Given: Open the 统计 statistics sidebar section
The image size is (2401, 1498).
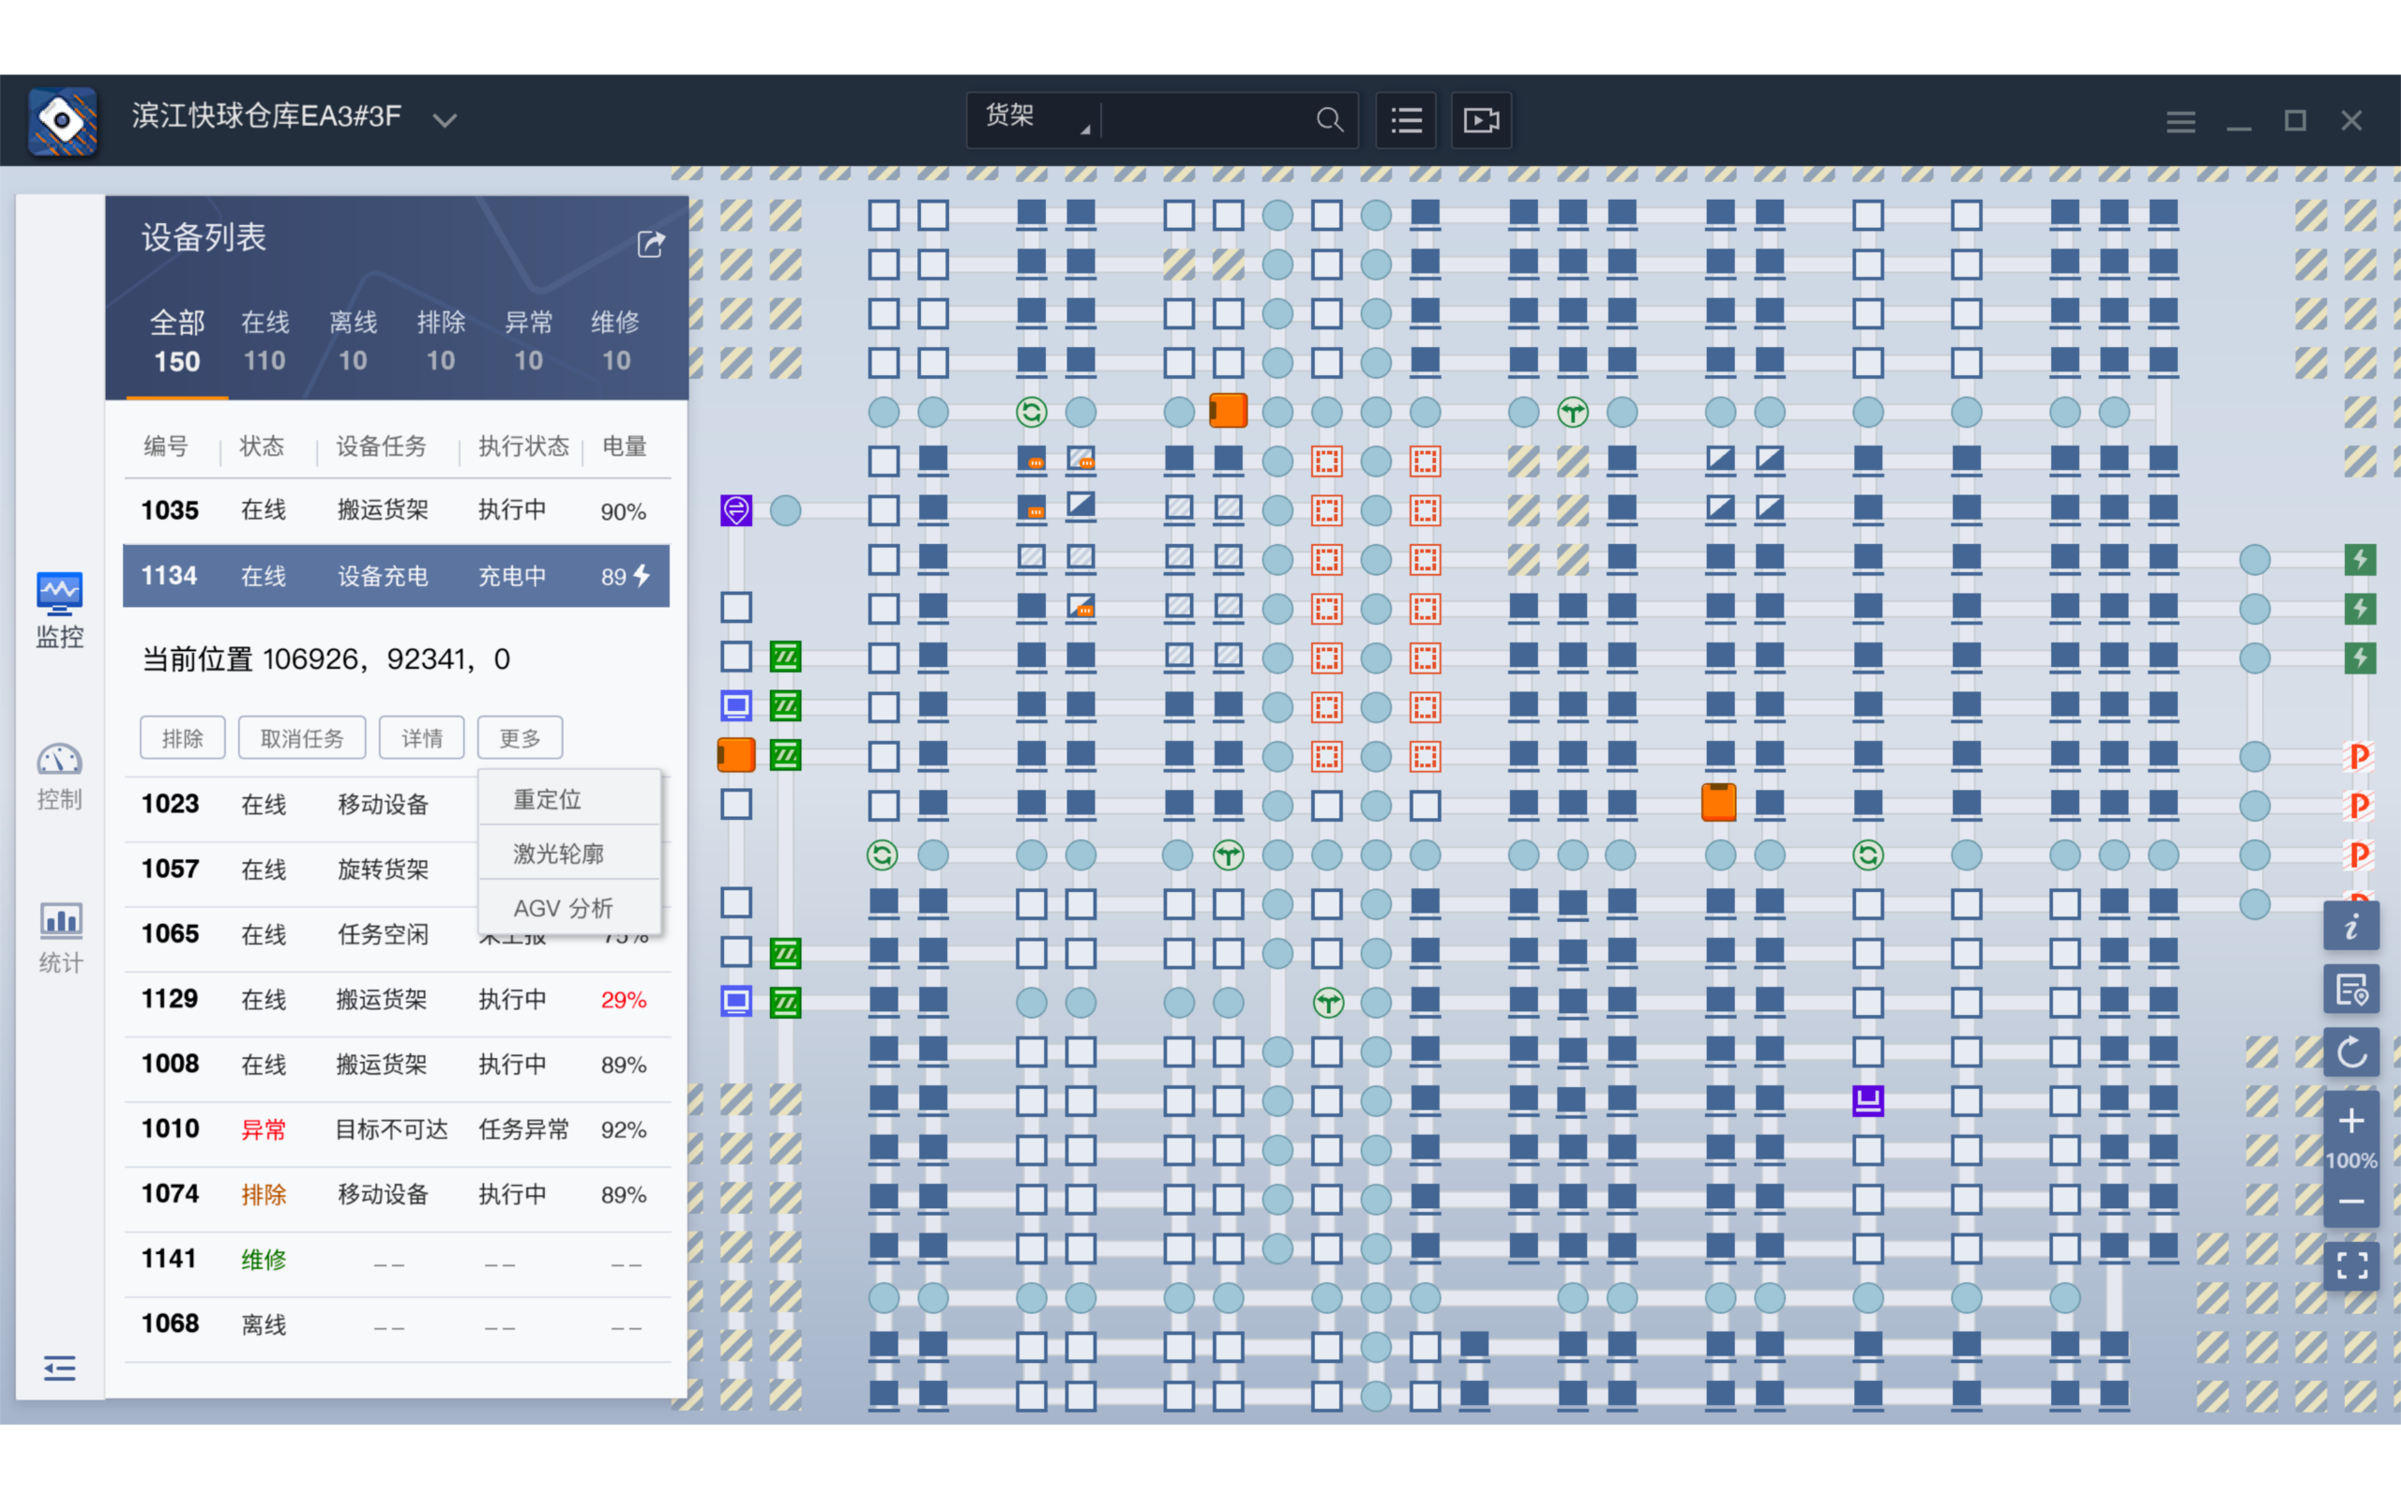Looking at the screenshot, I should pyautogui.click(x=59, y=937).
